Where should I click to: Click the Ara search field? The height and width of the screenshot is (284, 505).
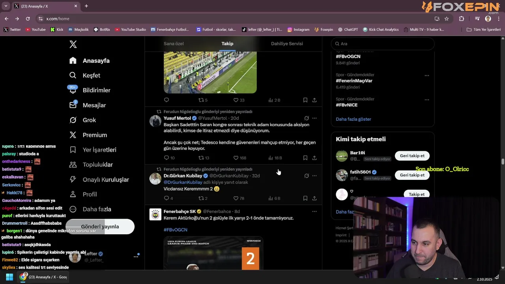(x=383, y=44)
